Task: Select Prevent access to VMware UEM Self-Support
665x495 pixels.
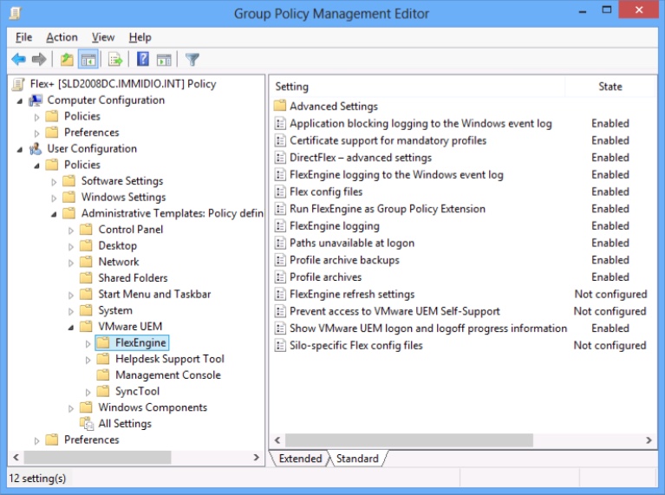Action: coord(394,311)
